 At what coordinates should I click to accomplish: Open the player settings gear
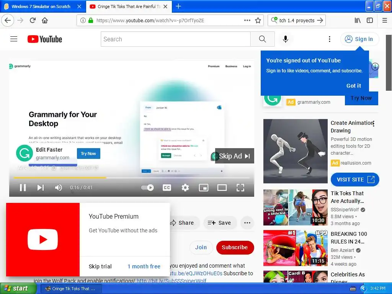pyautogui.click(x=185, y=188)
